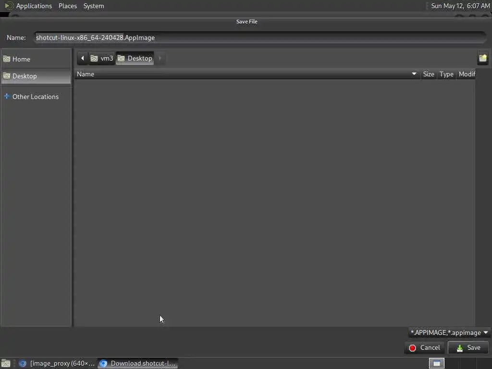Viewport: 492px width, 369px height.
Task: Click the Save button
Action: [x=468, y=348]
